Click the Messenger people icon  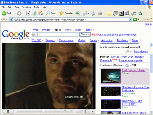(140, 13)
